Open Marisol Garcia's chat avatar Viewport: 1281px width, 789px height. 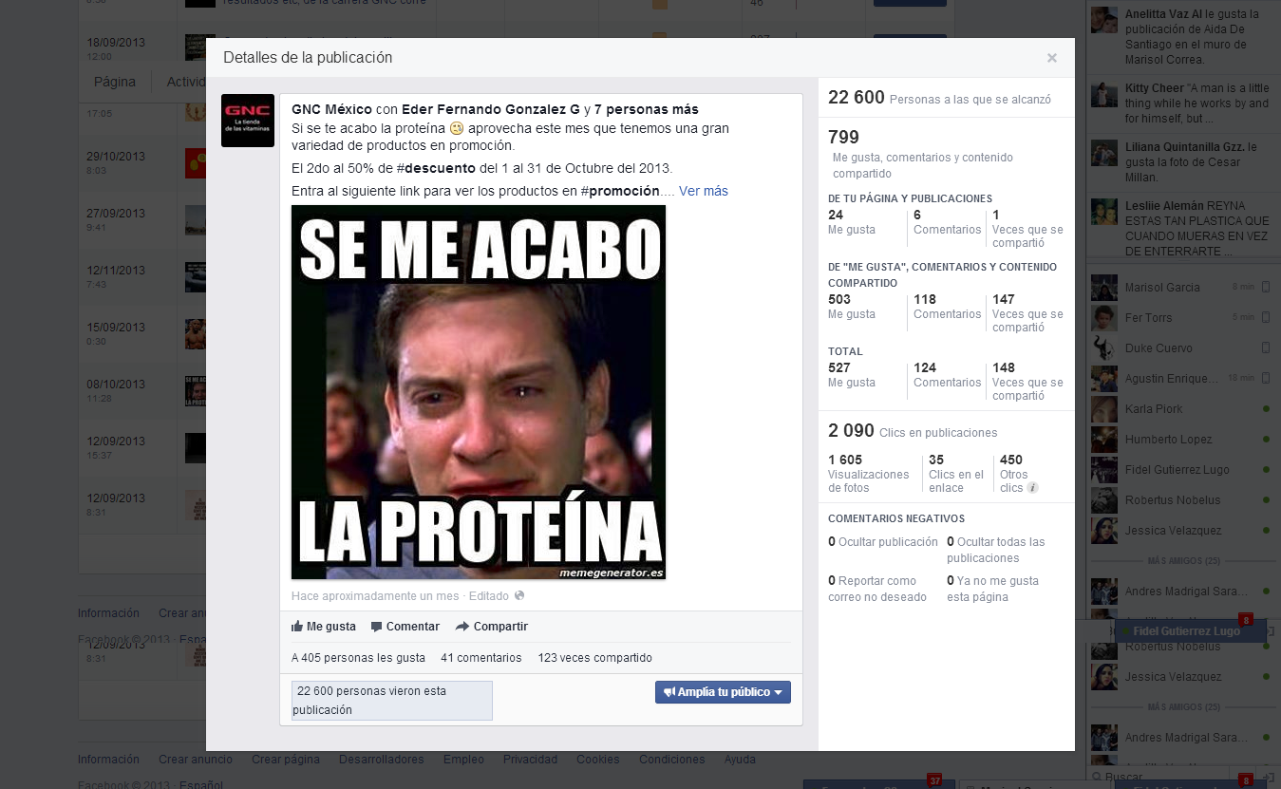(1103, 288)
